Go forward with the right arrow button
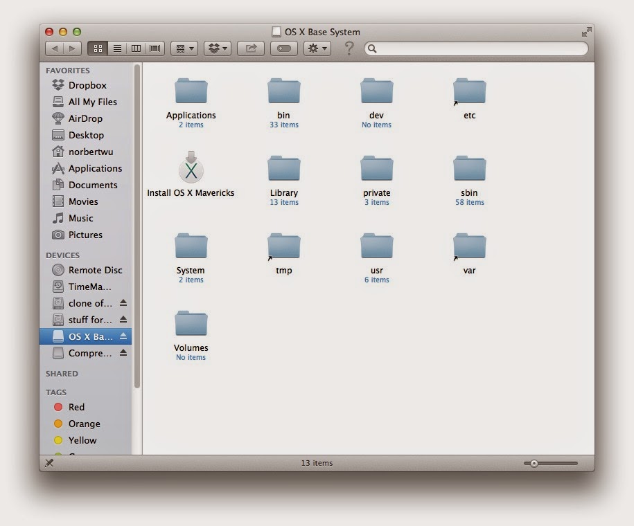The image size is (634, 526). pos(72,48)
